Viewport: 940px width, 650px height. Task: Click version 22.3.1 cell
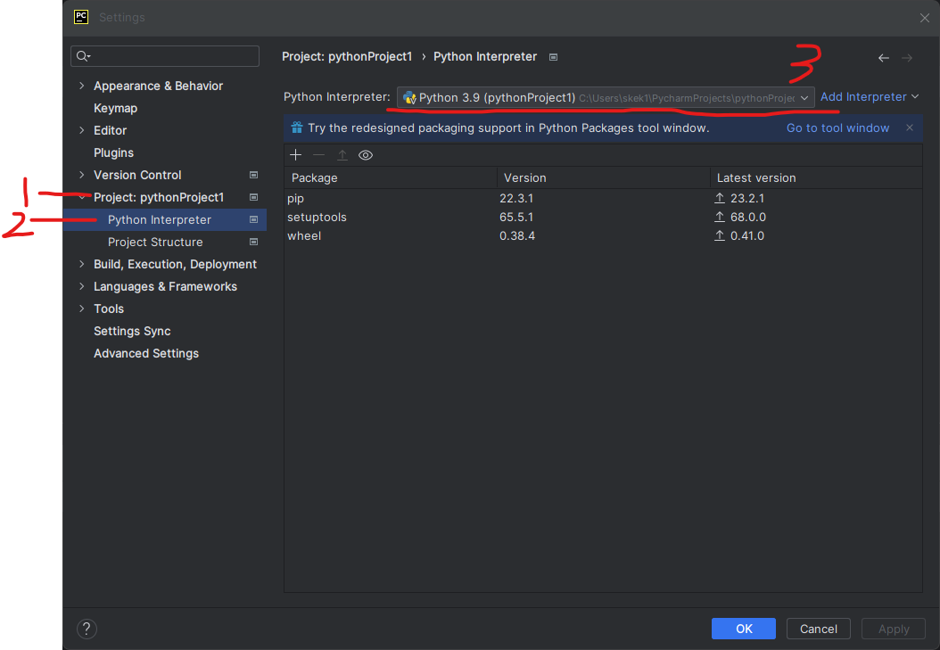(x=516, y=198)
